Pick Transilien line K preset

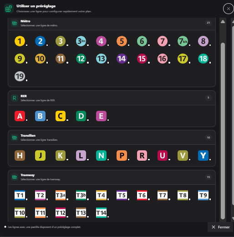[x=61, y=155]
